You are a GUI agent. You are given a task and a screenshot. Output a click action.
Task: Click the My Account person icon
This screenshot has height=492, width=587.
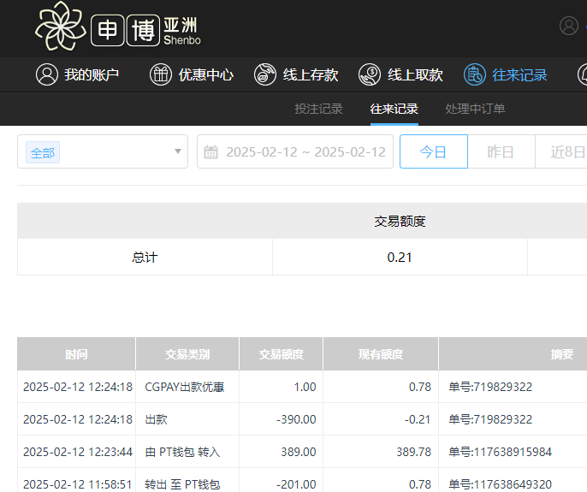(46, 74)
